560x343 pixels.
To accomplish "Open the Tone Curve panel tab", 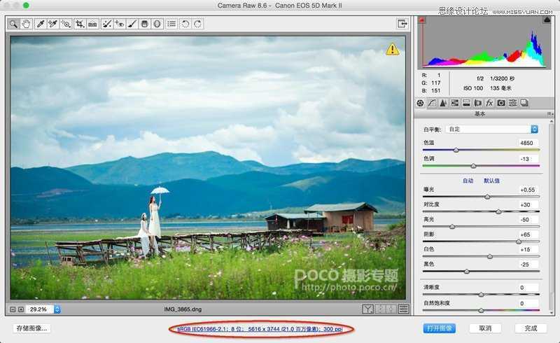I will pyautogui.click(x=432, y=104).
